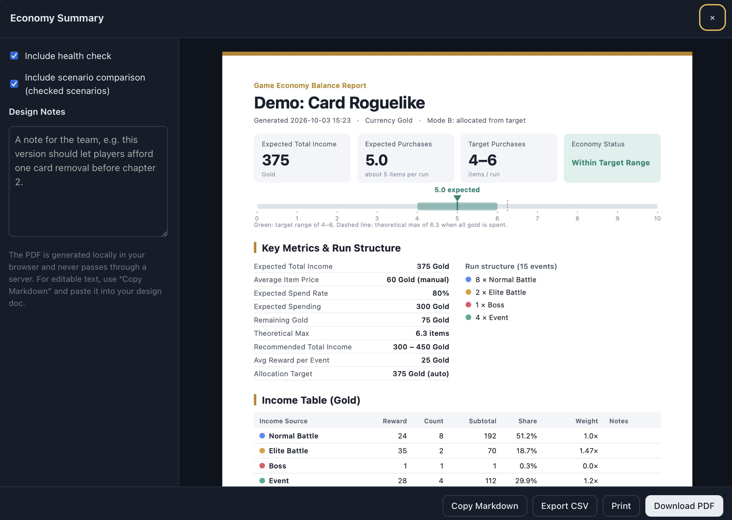The height and width of the screenshot is (520, 732).
Task: Click Export CSV button
Action: pos(565,506)
